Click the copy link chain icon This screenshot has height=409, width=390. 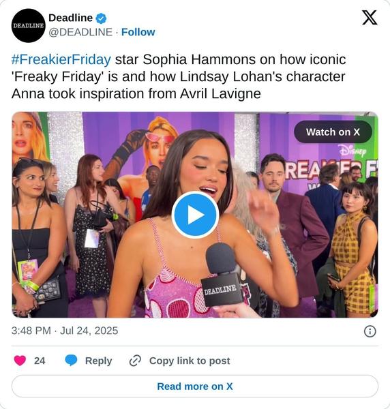click(135, 361)
